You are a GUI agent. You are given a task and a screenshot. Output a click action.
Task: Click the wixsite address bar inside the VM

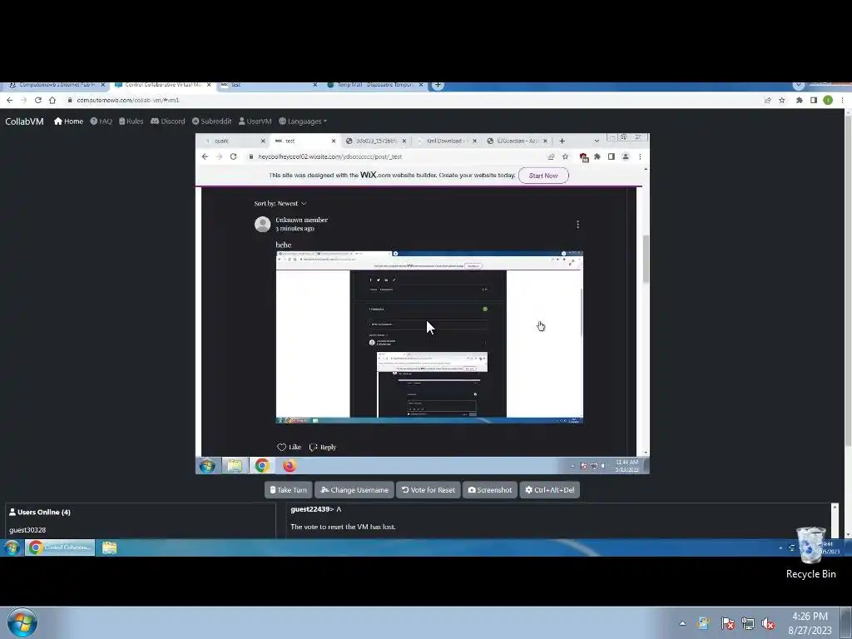402,156
